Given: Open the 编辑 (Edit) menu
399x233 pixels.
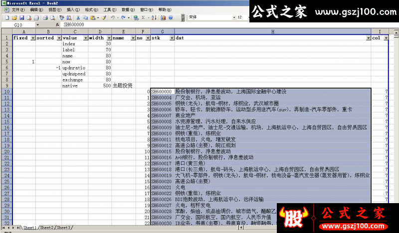Looking at the screenshot, I should 36,9.
